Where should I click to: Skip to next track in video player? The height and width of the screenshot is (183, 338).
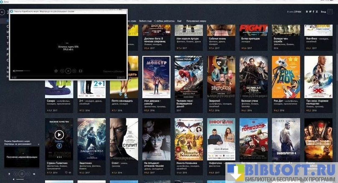tap(74, 71)
